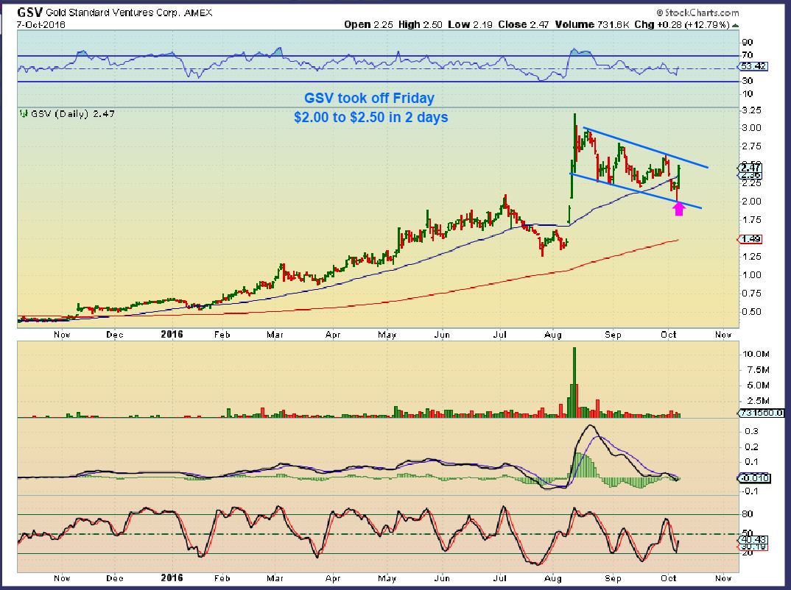Click the GSV took off Friday annotation

click(x=369, y=98)
